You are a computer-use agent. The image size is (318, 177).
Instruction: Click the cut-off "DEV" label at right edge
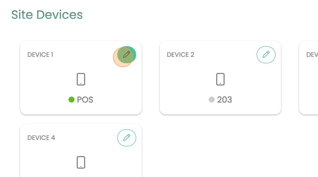click(312, 55)
